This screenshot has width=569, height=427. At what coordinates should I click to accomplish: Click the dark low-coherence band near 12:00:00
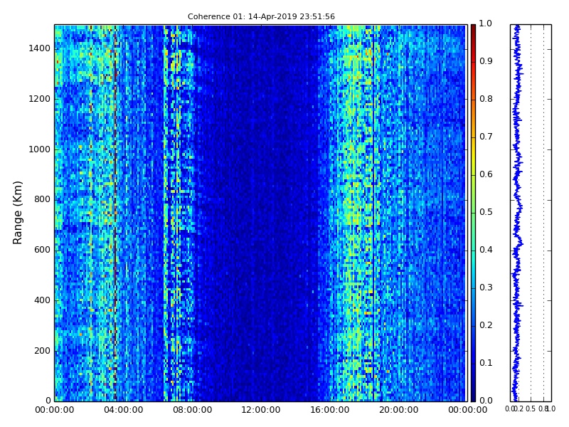260,213
